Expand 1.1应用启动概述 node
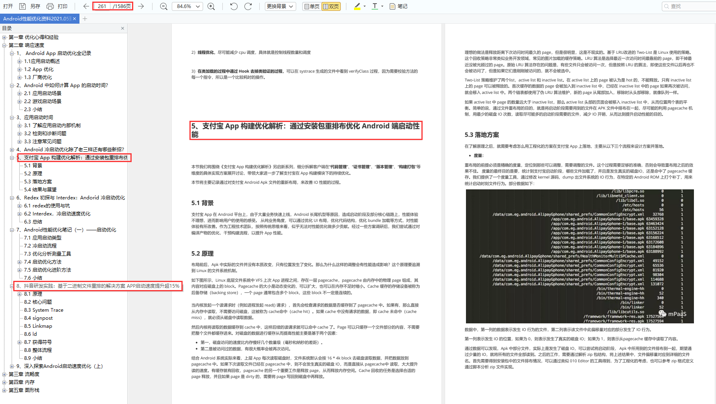The height and width of the screenshot is (404, 716). point(19,61)
